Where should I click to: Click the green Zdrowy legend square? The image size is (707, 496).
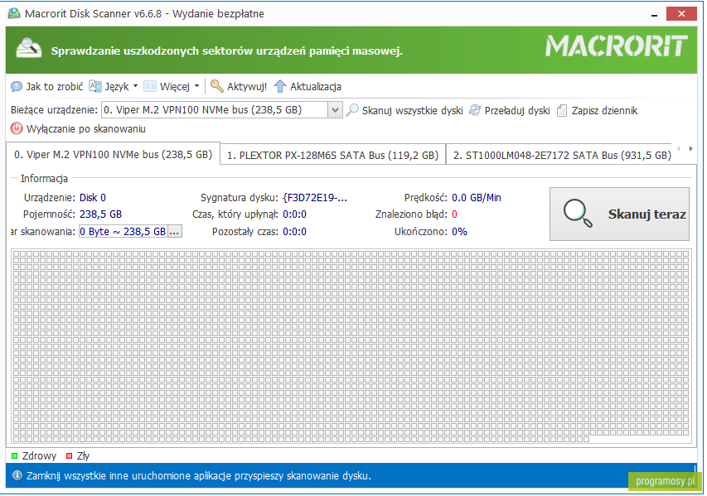click(14, 456)
